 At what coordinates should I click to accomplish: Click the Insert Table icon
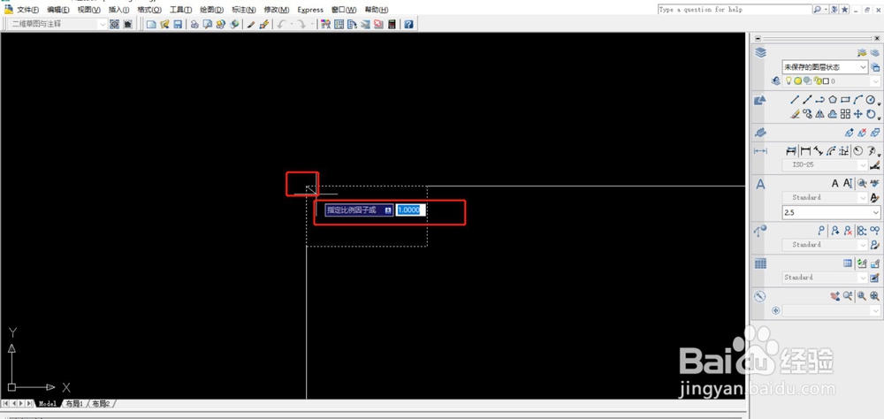[848, 263]
